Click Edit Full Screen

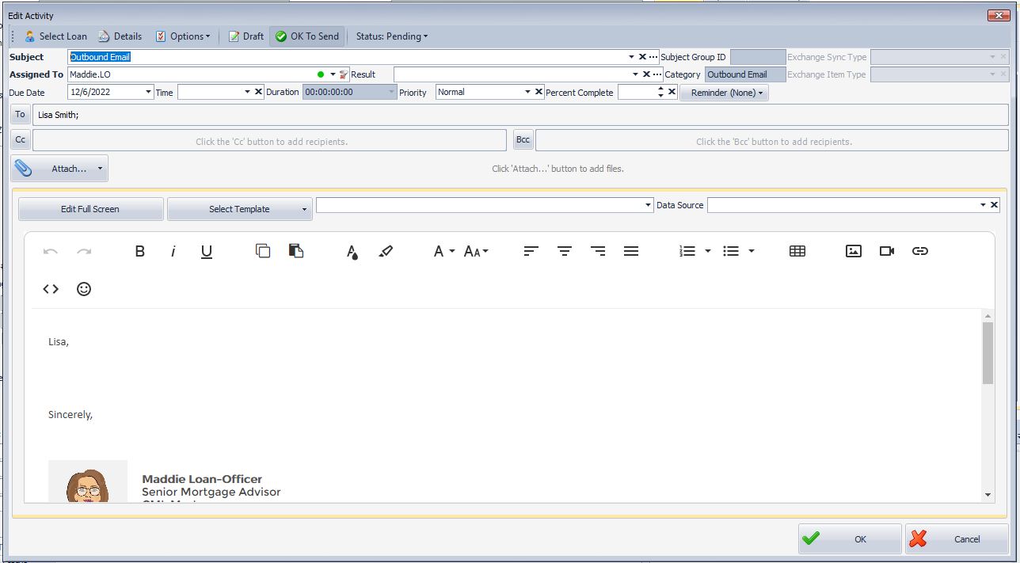click(90, 208)
